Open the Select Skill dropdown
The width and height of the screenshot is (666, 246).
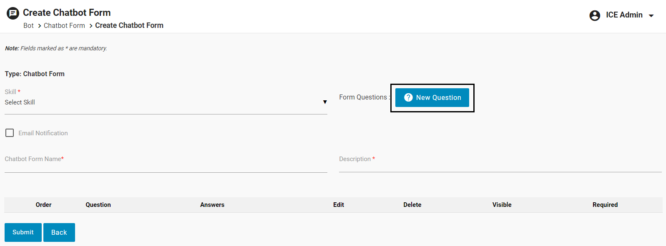[x=163, y=102]
